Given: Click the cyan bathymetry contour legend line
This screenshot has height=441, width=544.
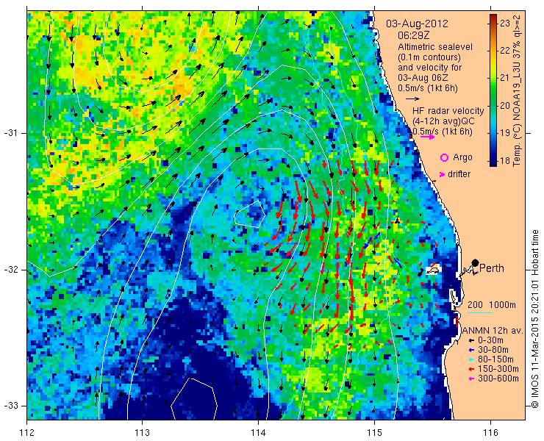Looking at the screenshot, I should 480,312.
